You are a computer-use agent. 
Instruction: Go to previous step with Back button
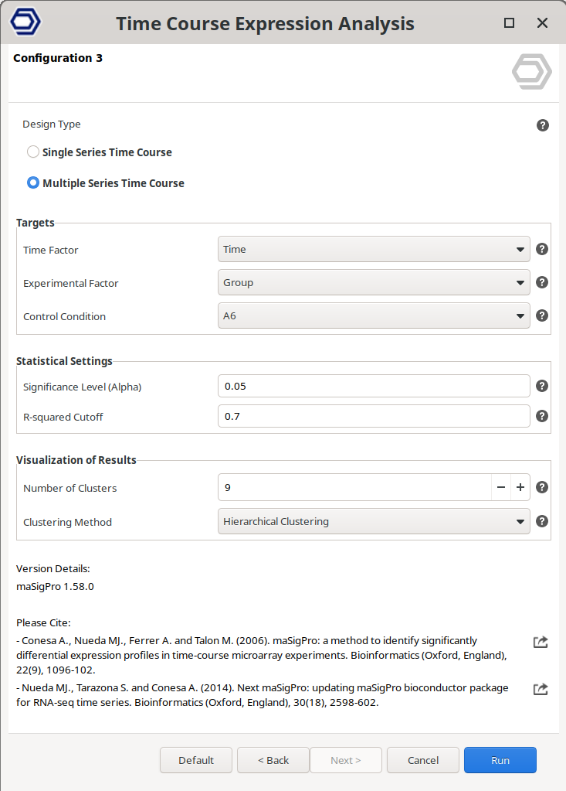coord(273,760)
